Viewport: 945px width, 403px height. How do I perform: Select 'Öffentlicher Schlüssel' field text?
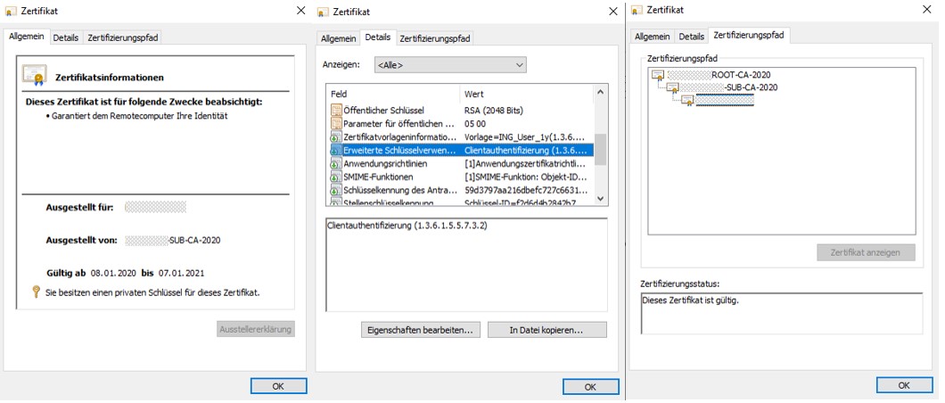pyautogui.click(x=384, y=111)
